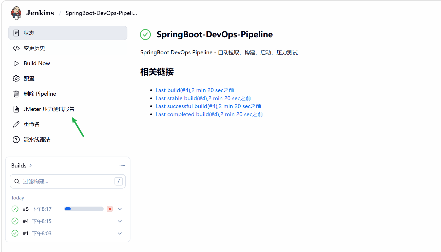
Task: Select the 状态 sidebar item
Action: 68,33
